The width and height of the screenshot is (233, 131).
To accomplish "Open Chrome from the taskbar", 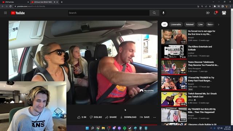I will pyautogui.click(x=98, y=128).
